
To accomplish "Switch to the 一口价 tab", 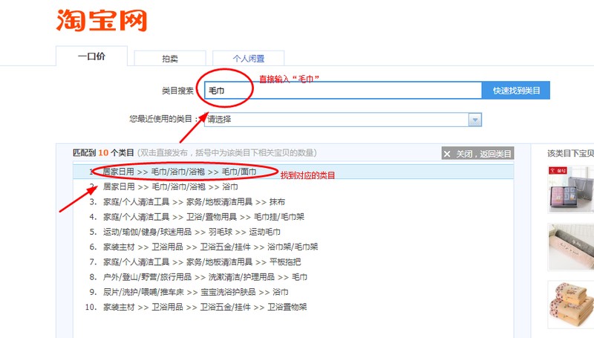I will coord(91,56).
